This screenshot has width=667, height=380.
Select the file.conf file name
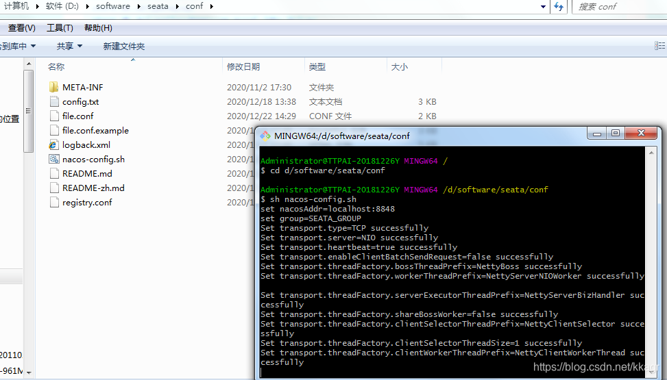78,116
